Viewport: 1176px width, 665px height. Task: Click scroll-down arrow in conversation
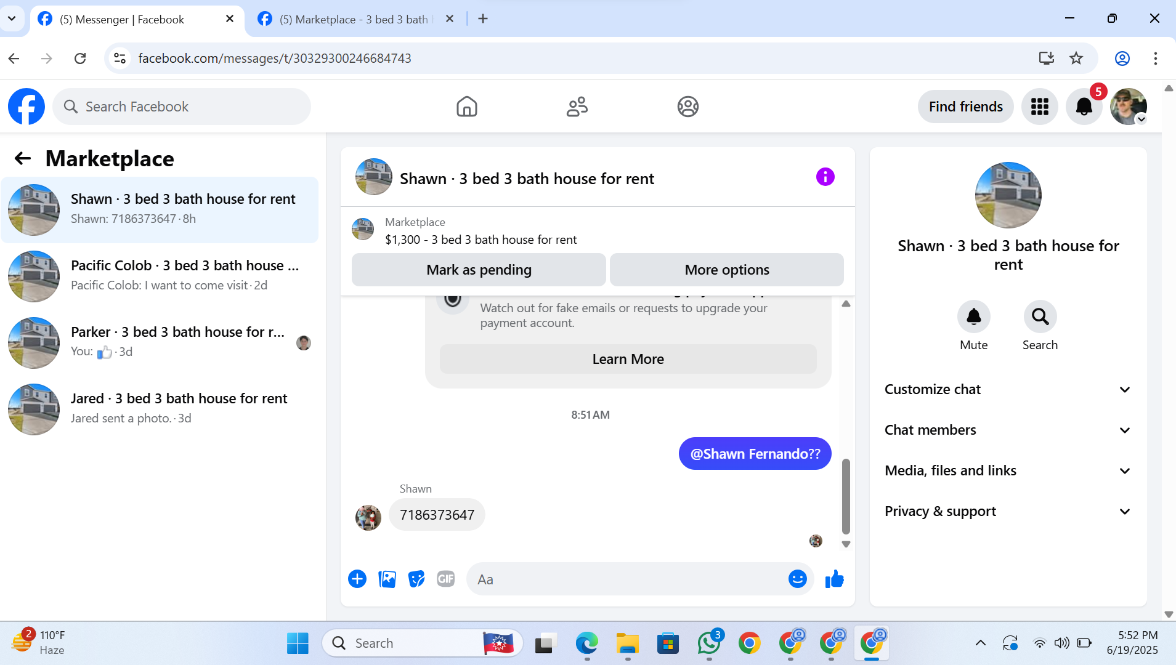click(846, 544)
